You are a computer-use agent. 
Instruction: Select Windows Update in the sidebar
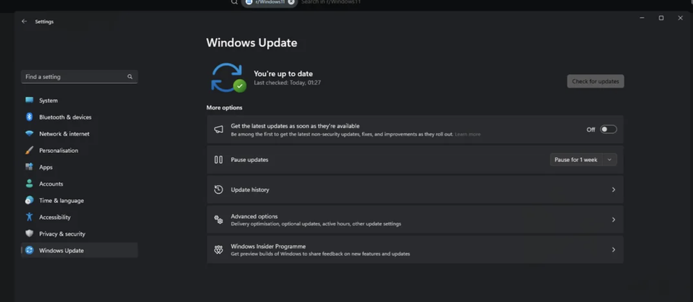pyautogui.click(x=79, y=250)
